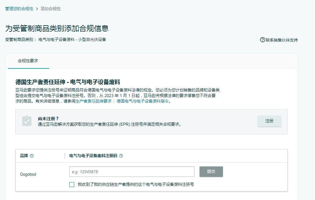Click the 提交 button next to input field

[x=211, y=172]
